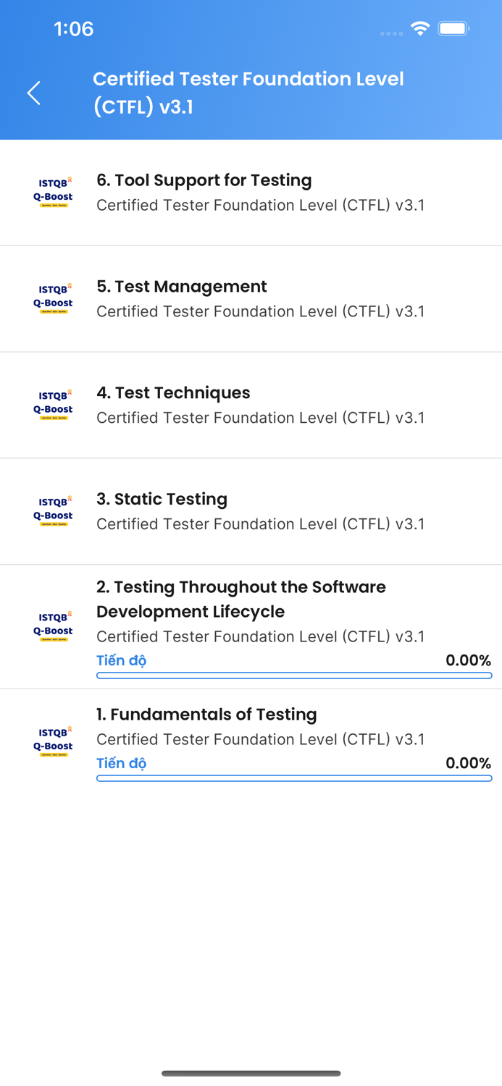Tap the back chevron in the header
Screen dimensions: 502x1086
(x=33, y=93)
